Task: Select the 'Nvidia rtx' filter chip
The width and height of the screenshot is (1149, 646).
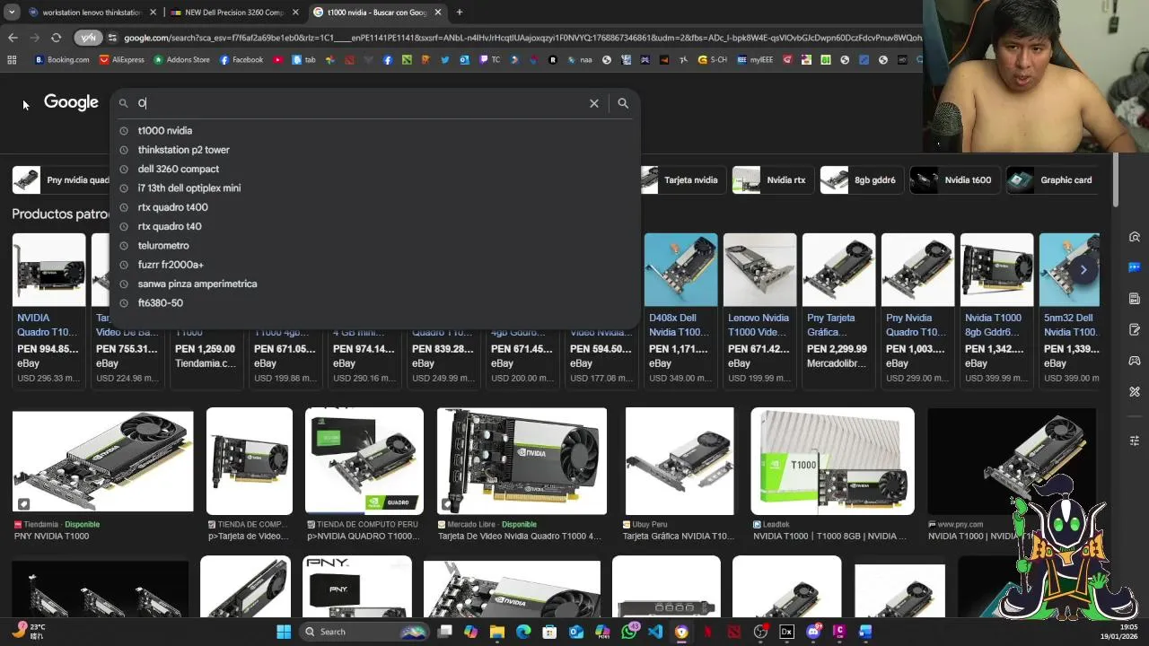Action: coord(772,180)
